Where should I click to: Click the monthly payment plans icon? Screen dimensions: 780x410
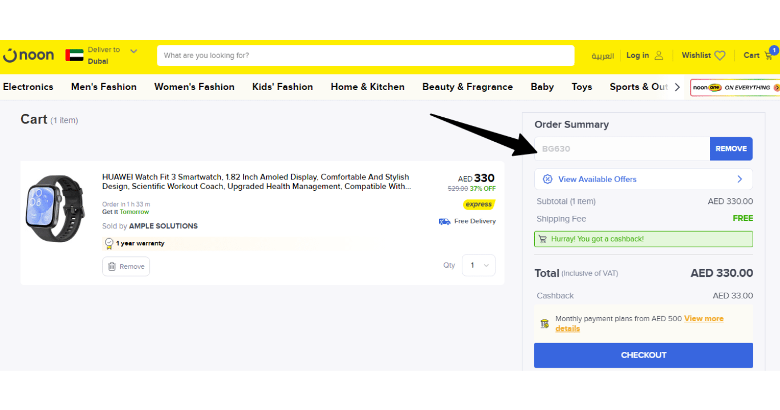pyautogui.click(x=545, y=323)
